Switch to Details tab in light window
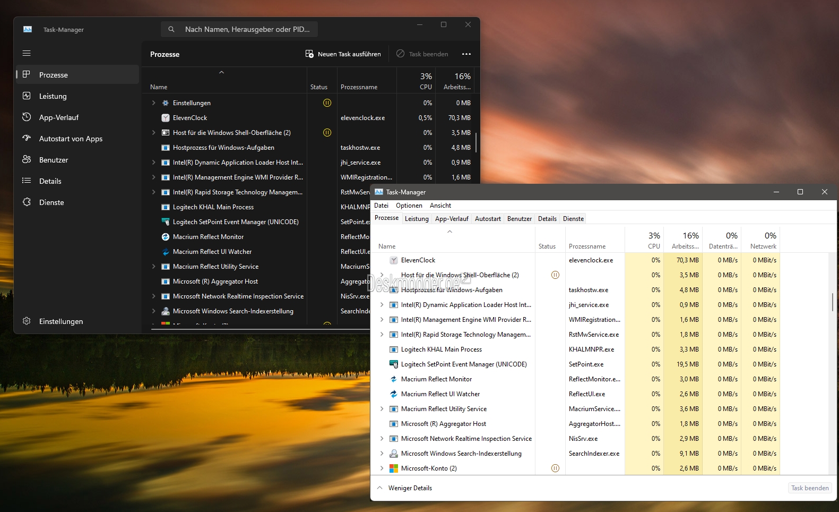The width and height of the screenshot is (839, 512). click(547, 219)
